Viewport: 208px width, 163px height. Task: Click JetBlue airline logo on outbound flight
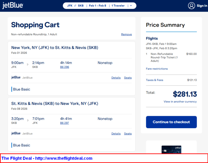point(16,77)
